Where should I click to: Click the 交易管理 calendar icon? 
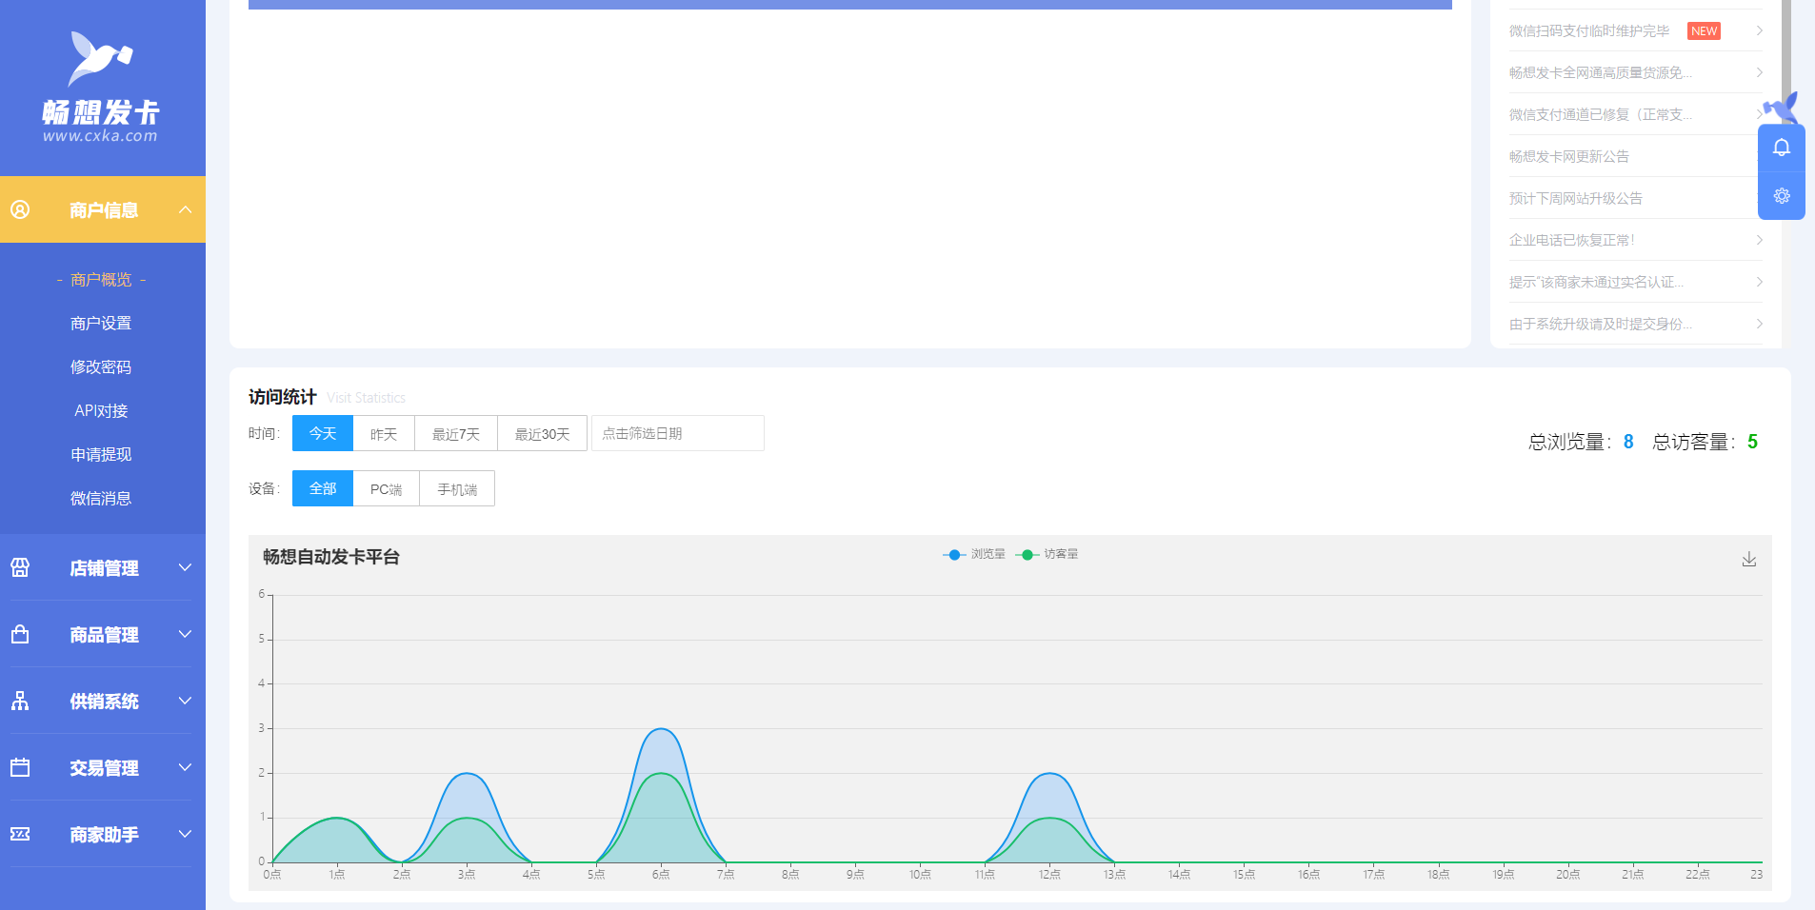(x=20, y=768)
